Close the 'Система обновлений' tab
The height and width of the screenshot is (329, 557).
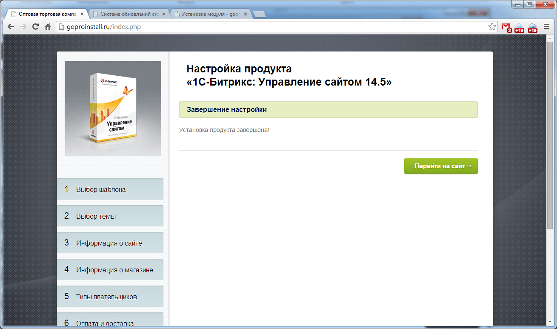pos(164,14)
